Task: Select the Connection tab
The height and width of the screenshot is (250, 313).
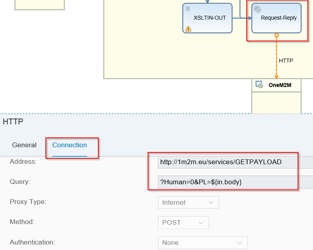Action: (69, 145)
